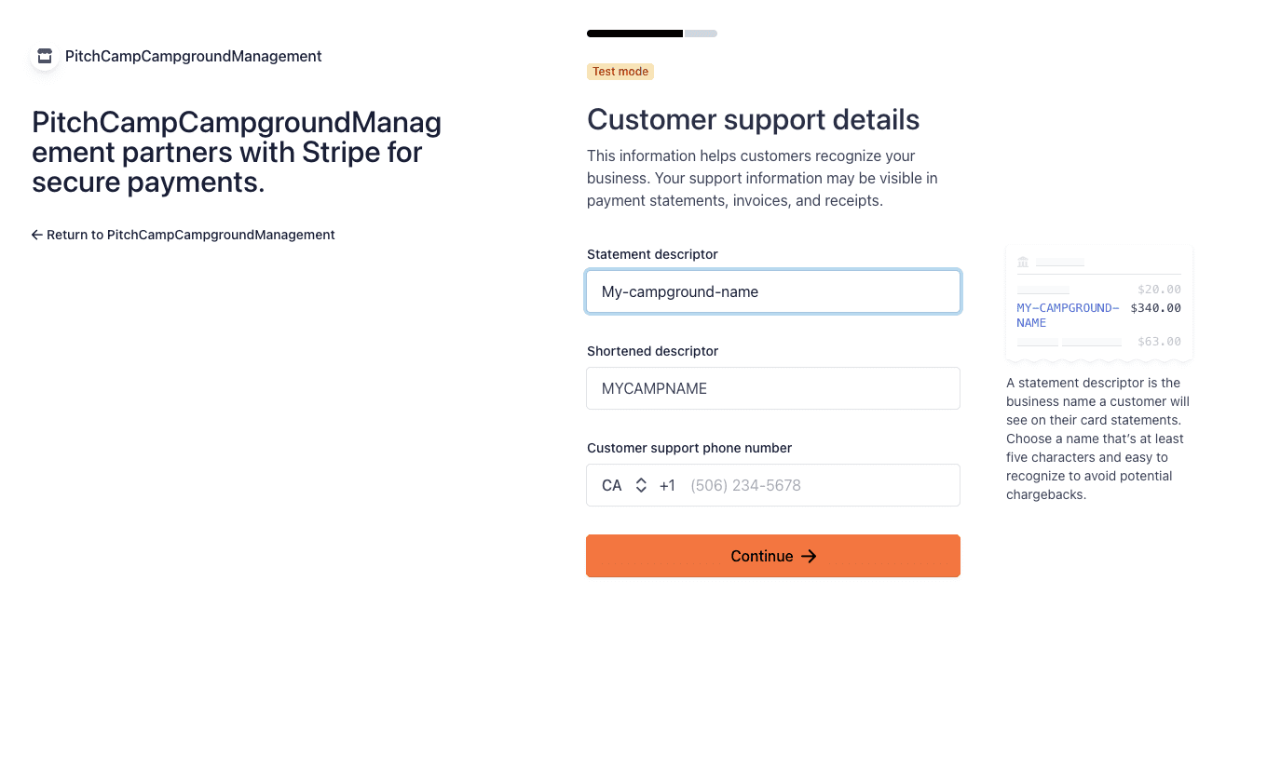Screen dimensions: 1267x770
Task: Click the MY-CAMPGROUND-NAME preview entry
Action: pyautogui.click(x=1068, y=315)
